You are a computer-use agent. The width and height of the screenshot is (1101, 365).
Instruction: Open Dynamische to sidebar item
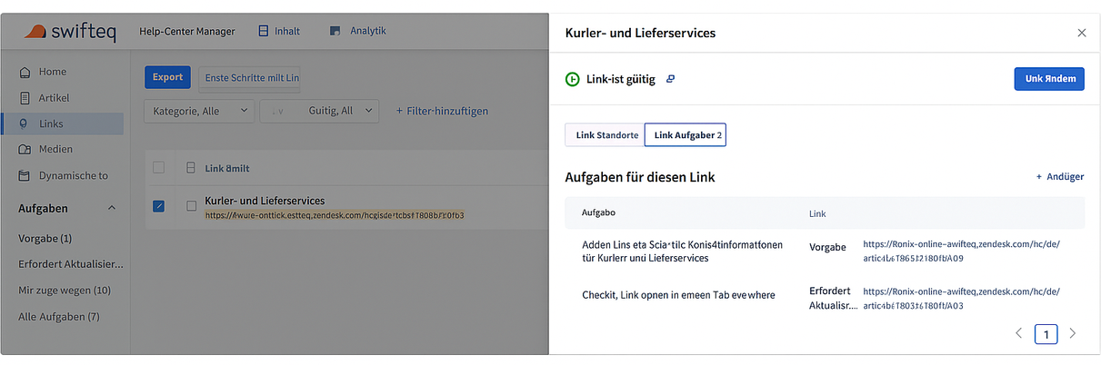click(74, 176)
